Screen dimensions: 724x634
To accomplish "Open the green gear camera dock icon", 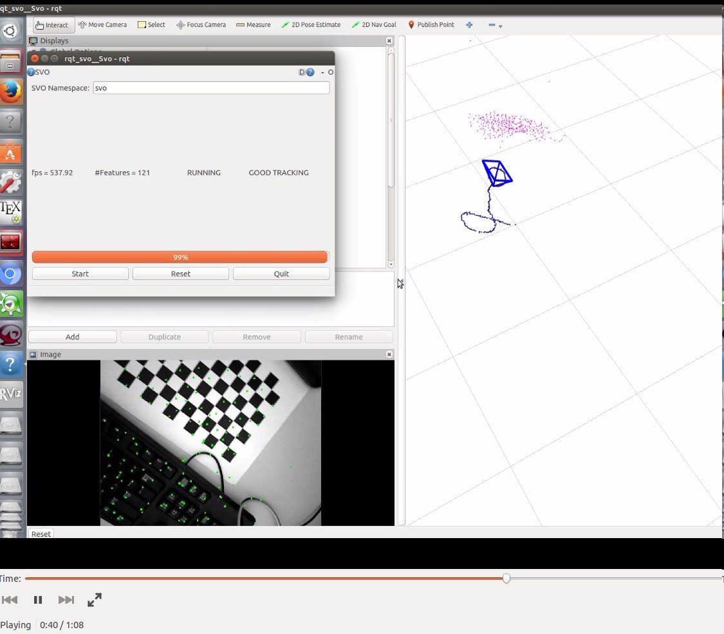I will click(x=11, y=304).
